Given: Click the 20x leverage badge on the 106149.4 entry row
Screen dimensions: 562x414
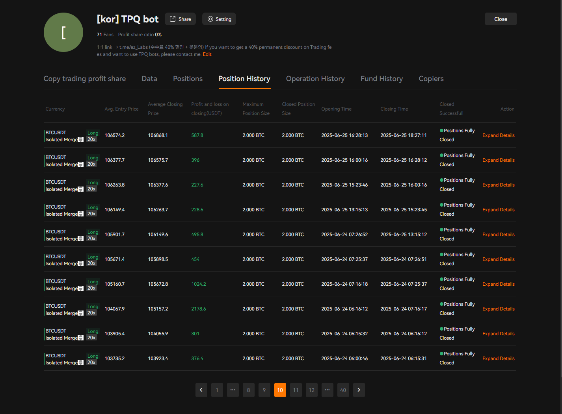Looking at the screenshot, I should [x=91, y=214].
